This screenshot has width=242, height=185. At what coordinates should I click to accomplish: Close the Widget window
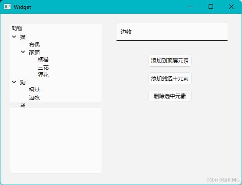pos(231,7)
